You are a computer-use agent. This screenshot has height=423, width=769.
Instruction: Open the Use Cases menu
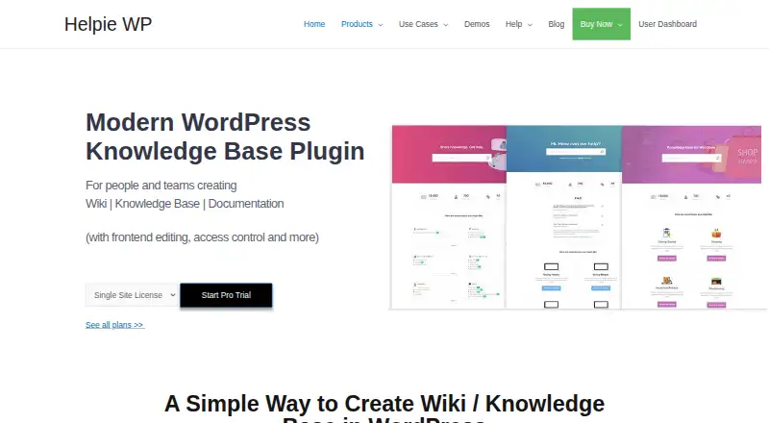418,24
